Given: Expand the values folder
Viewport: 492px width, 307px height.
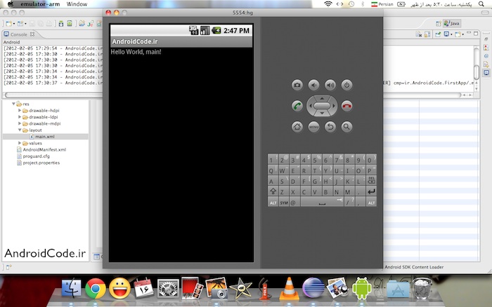Looking at the screenshot, I should 20,143.
